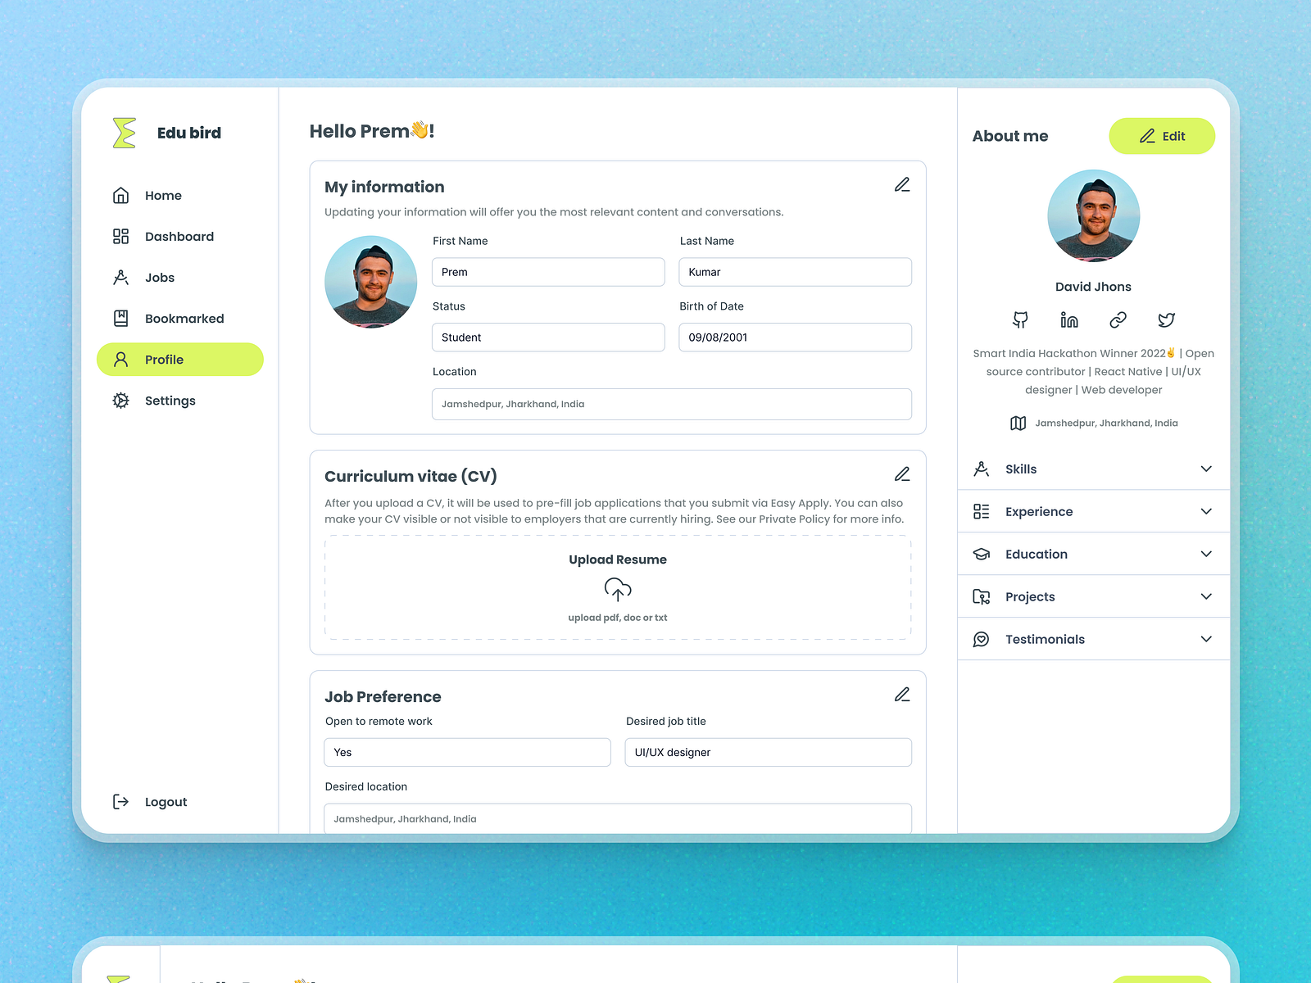This screenshot has height=983, width=1311.
Task: Open the Twitter profile link icon
Action: pos(1166,319)
